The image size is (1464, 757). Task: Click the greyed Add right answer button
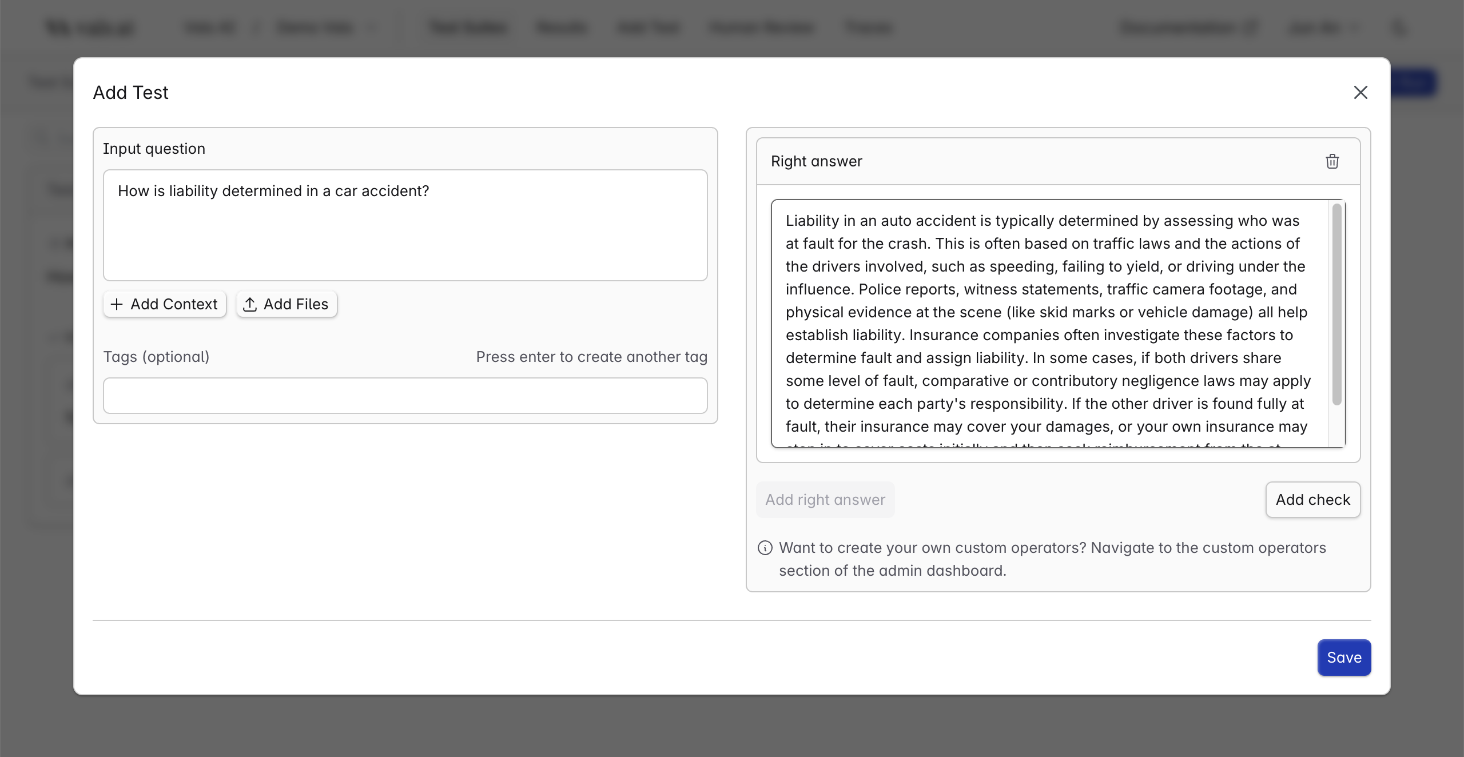coord(825,500)
